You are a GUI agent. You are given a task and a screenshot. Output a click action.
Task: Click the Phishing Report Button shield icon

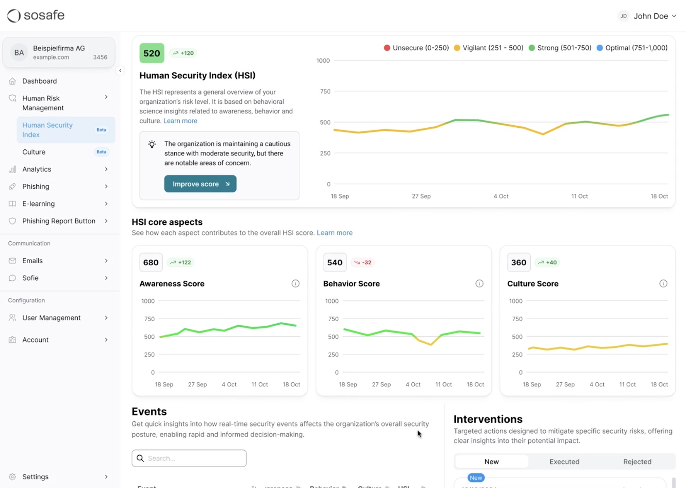pyautogui.click(x=13, y=221)
